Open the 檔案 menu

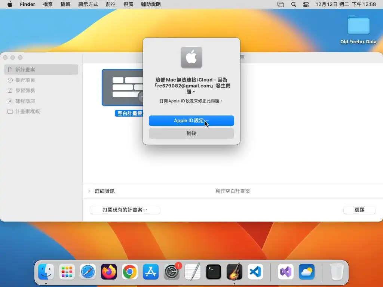[x=48, y=4]
